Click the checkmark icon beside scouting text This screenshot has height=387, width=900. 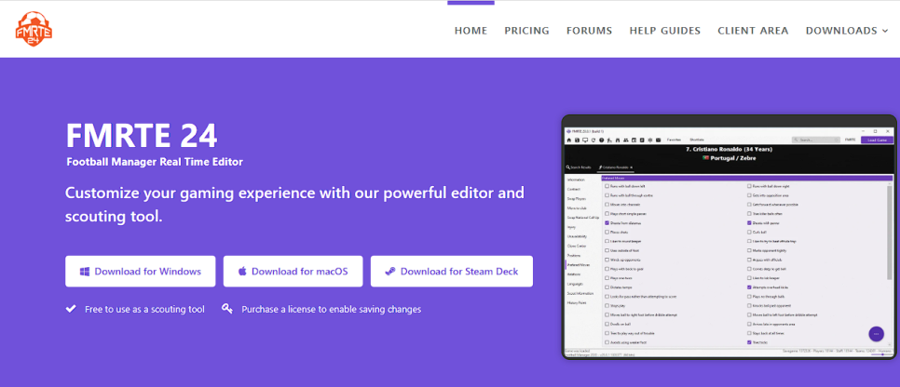pos(71,309)
